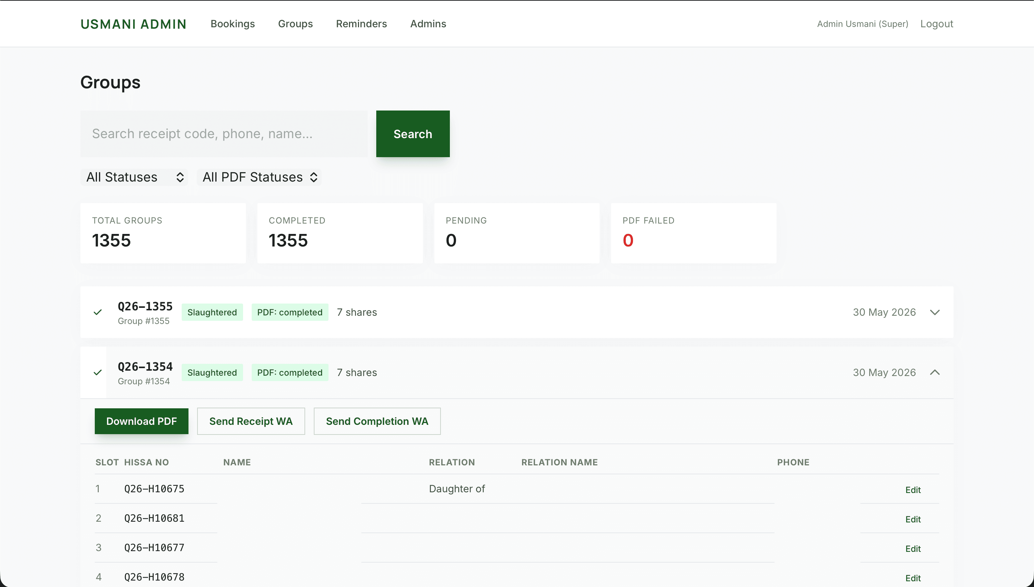Click hissa number Q26-H10678

click(x=154, y=577)
